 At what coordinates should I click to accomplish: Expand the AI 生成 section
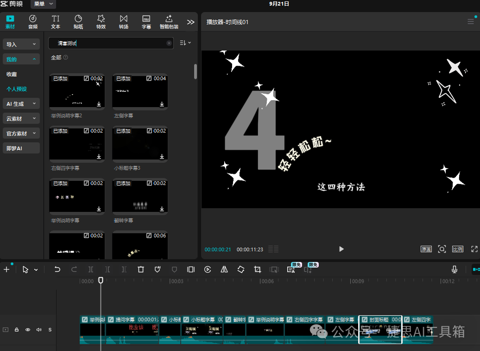click(21, 104)
